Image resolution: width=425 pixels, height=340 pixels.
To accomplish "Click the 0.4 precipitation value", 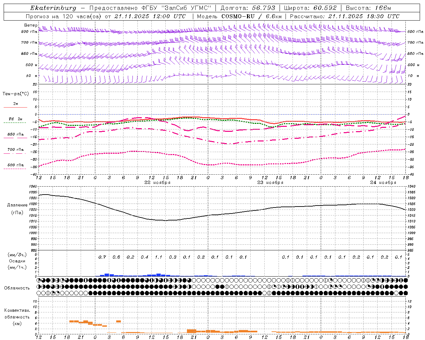I will pyautogui.click(x=144, y=257).
